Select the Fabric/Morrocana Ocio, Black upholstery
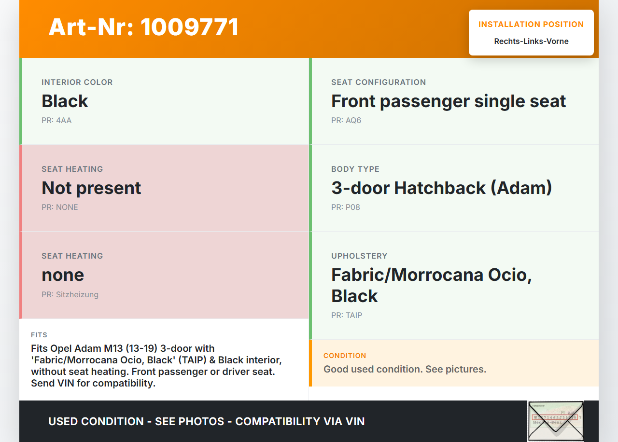Image resolution: width=618 pixels, height=442 pixels. click(x=431, y=285)
